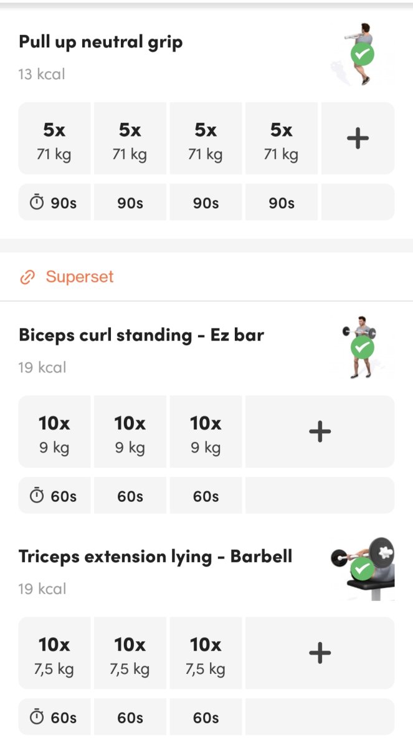Click the Superset link icon
The width and height of the screenshot is (413, 748).
coord(27,277)
